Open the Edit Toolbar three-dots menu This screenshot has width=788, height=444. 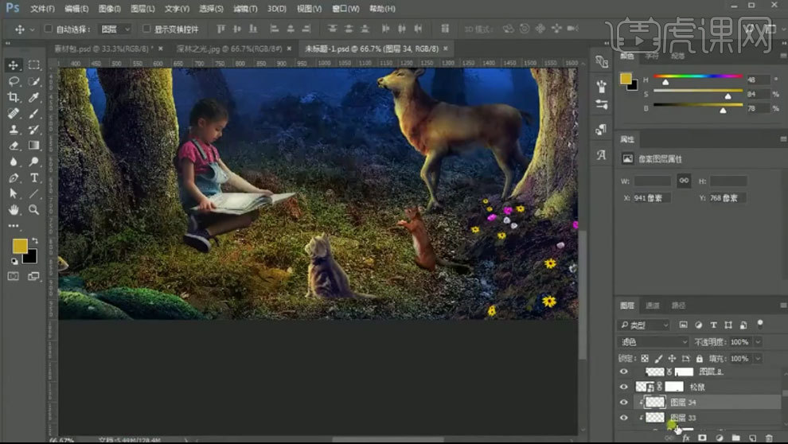pyautogui.click(x=14, y=225)
